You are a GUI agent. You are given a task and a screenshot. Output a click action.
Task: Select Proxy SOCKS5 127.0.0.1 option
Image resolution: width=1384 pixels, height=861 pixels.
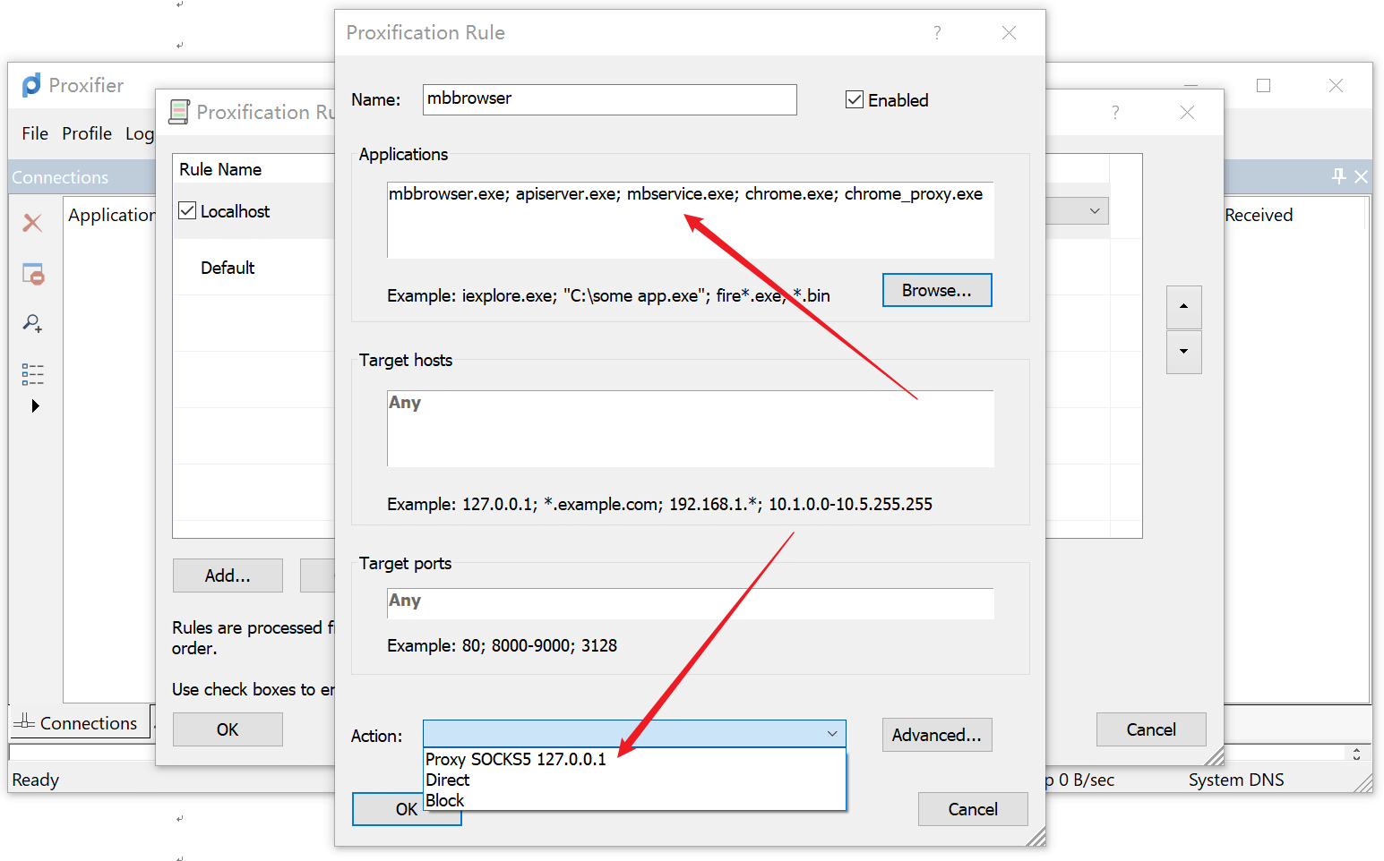[516, 759]
